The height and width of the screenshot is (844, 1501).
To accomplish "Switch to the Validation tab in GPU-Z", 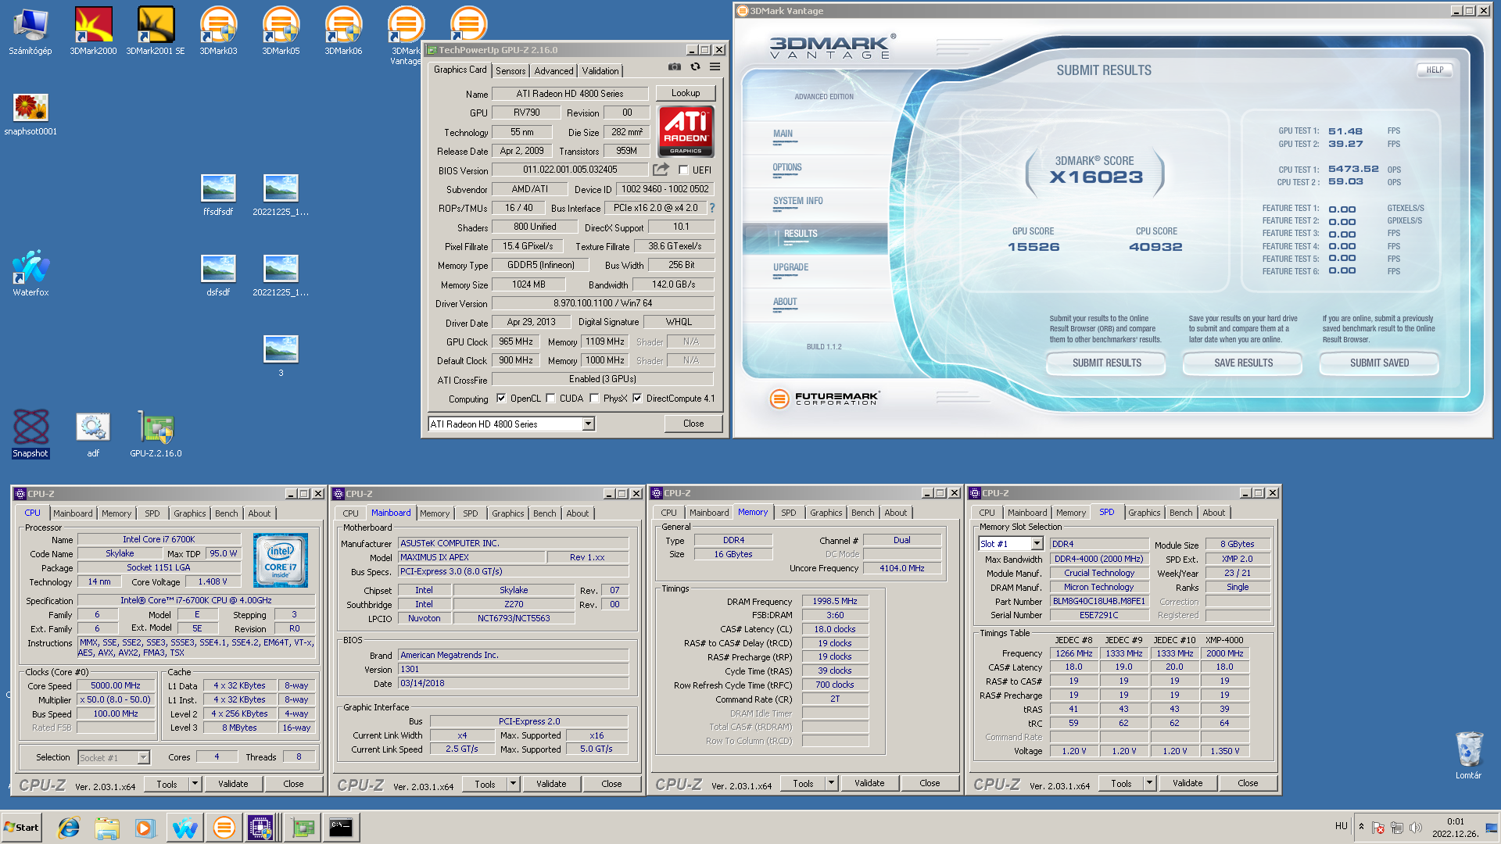I will [x=600, y=70].
